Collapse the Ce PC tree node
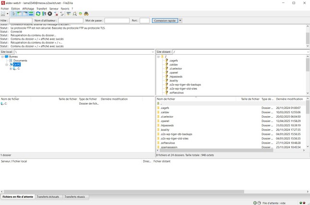Screen dimensions: 310x205 point(7,64)
